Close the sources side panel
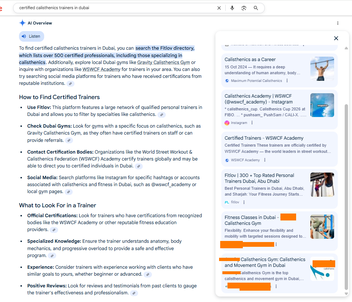Viewport: 352px width, 302px height. click(x=336, y=38)
